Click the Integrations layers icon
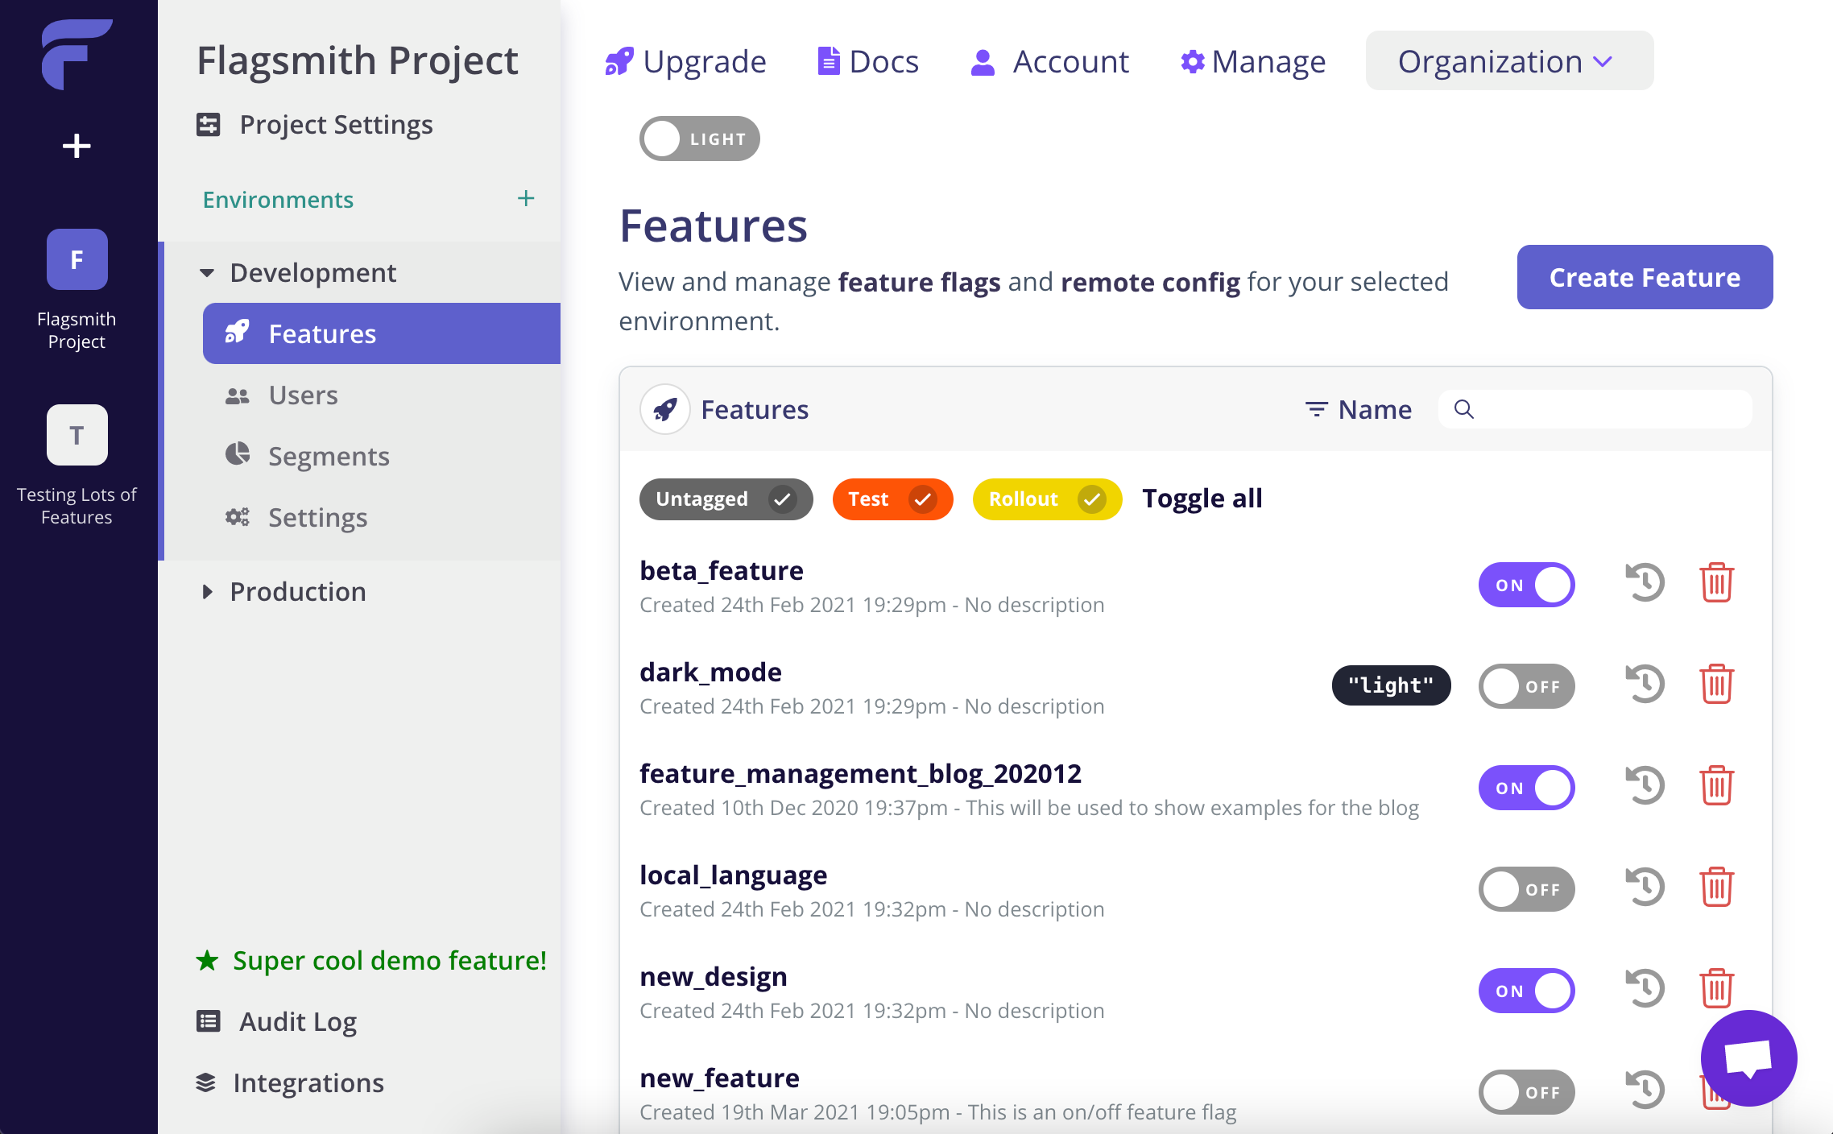The height and width of the screenshot is (1134, 1833). (x=205, y=1082)
